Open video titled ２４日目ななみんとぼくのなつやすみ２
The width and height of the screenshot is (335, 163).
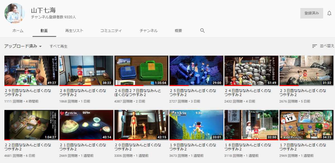point(248,93)
